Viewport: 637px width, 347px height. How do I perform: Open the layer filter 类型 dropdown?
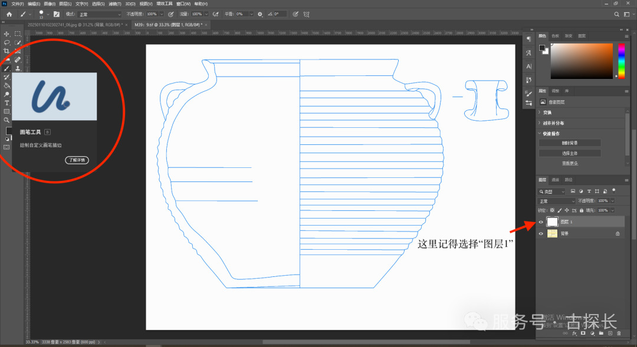[551, 191]
